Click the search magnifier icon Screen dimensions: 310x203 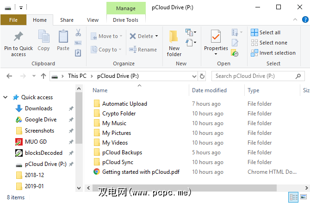click(x=298, y=76)
